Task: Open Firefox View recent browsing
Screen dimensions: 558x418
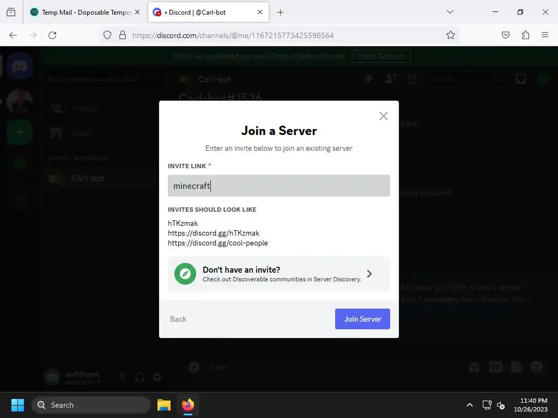Action: [x=11, y=12]
